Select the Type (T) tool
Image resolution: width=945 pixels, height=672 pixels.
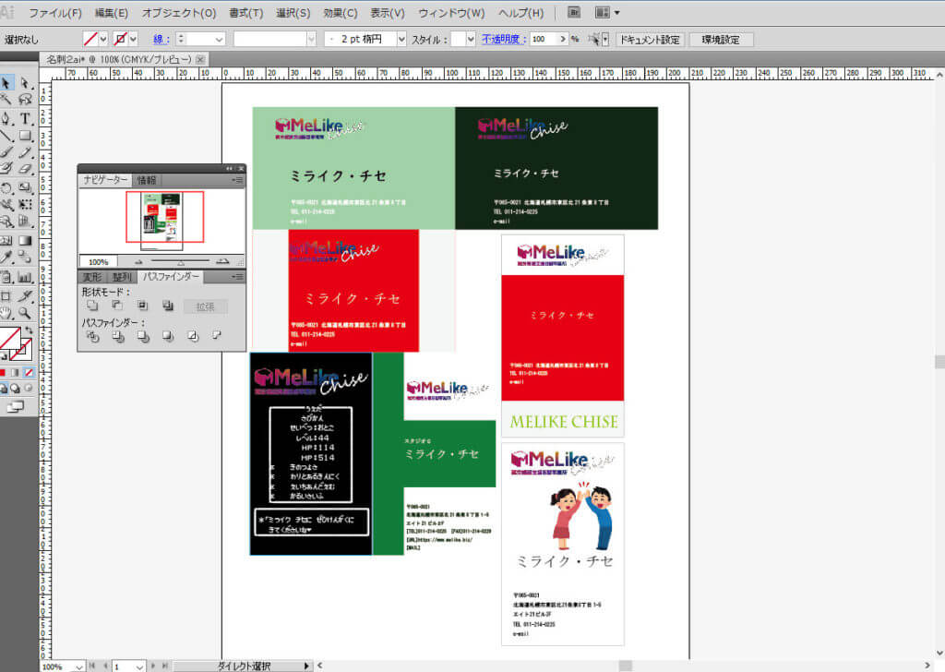(x=25, y=118)
